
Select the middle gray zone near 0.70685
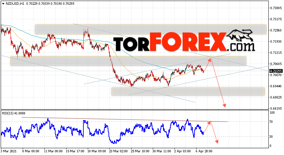click(x=128, y=61)
